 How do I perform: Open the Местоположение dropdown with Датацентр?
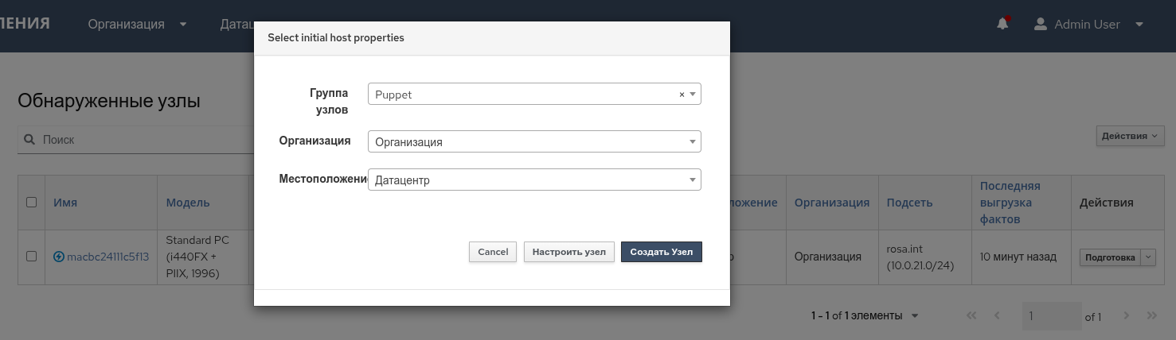tap(533, 180)
